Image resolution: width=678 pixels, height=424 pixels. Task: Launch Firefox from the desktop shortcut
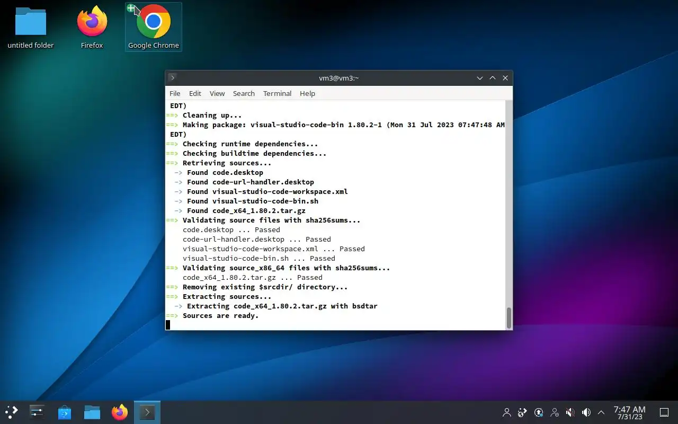click(92, 28)
